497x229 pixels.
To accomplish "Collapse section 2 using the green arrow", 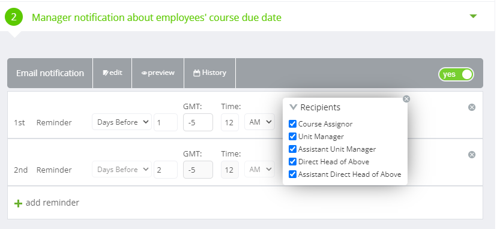I will [473, 16].
